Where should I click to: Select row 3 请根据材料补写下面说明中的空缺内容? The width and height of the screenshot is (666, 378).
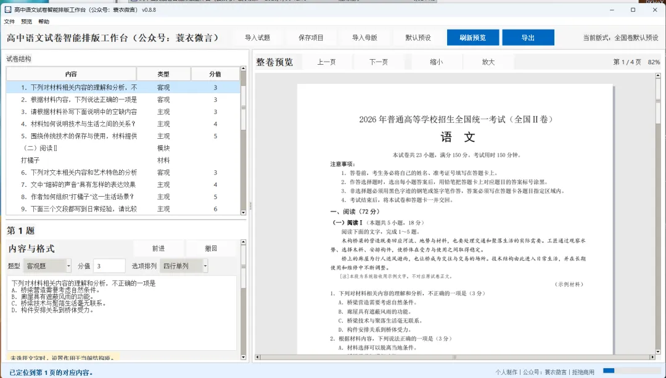123,112
